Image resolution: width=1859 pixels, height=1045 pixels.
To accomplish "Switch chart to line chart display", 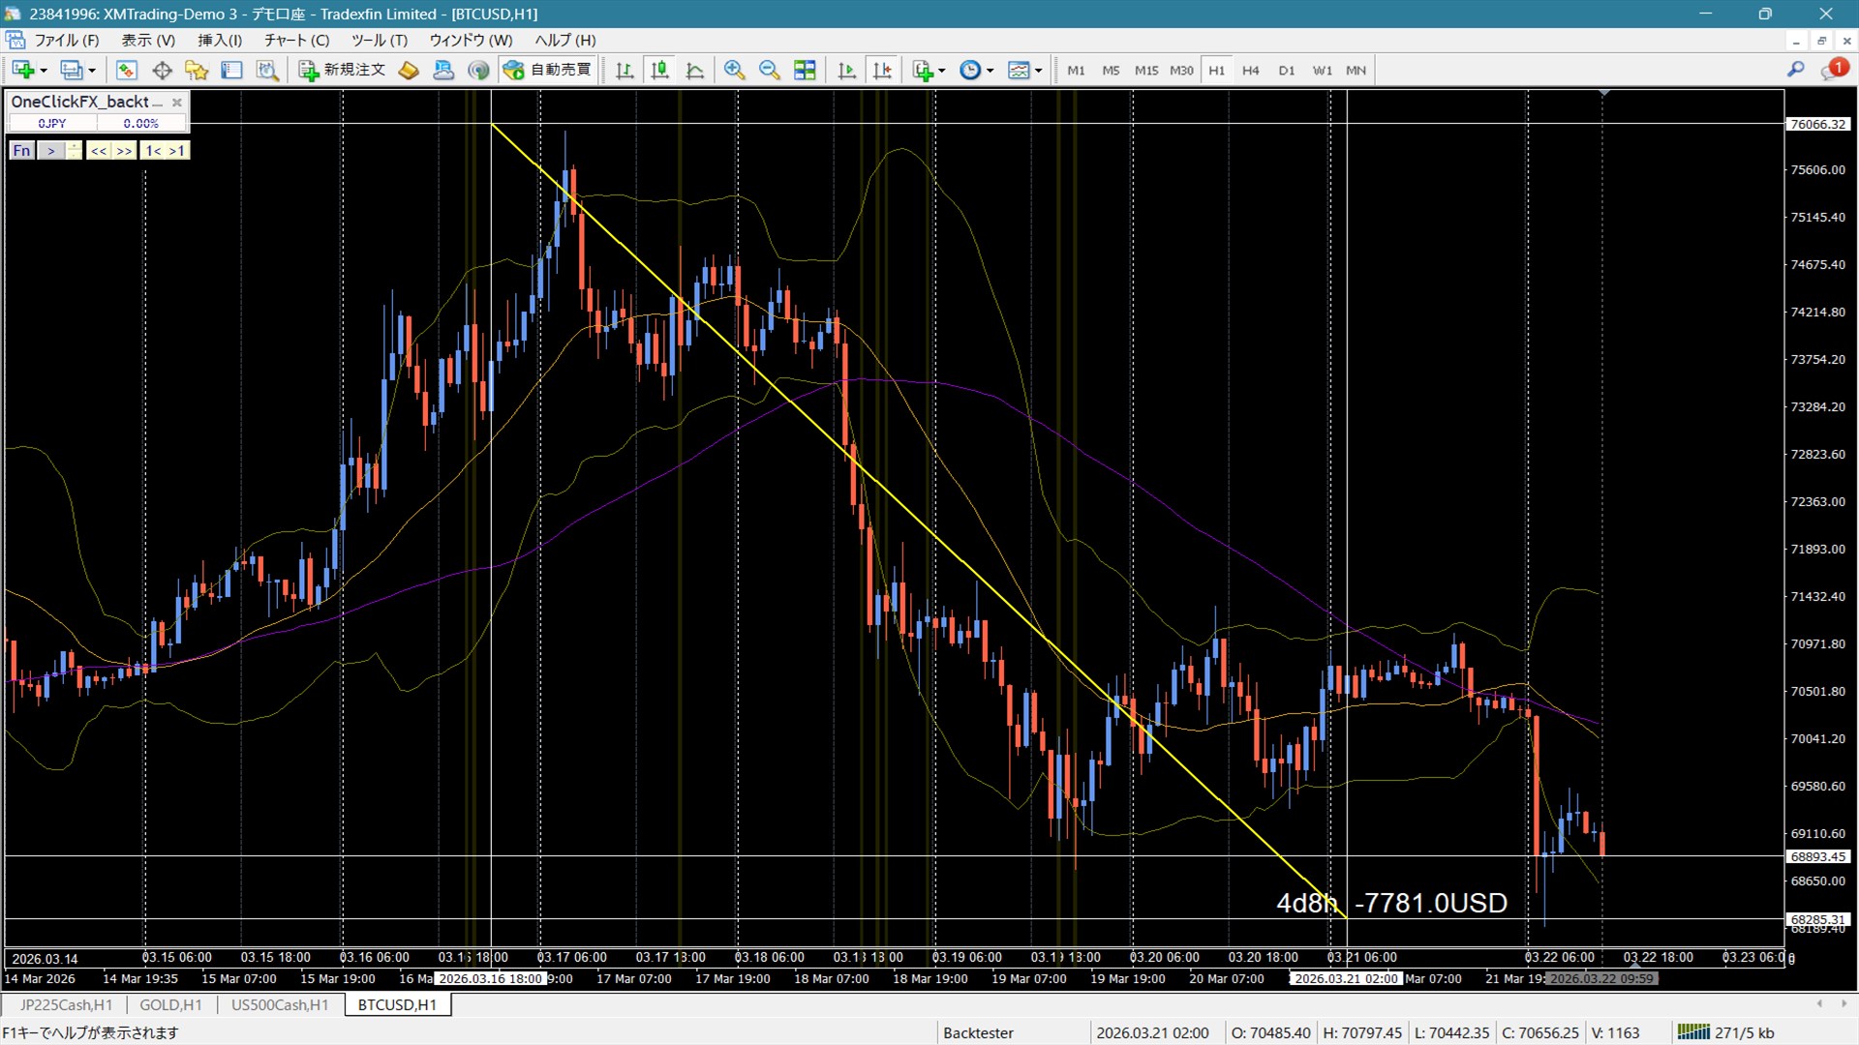I will point(695,70).
